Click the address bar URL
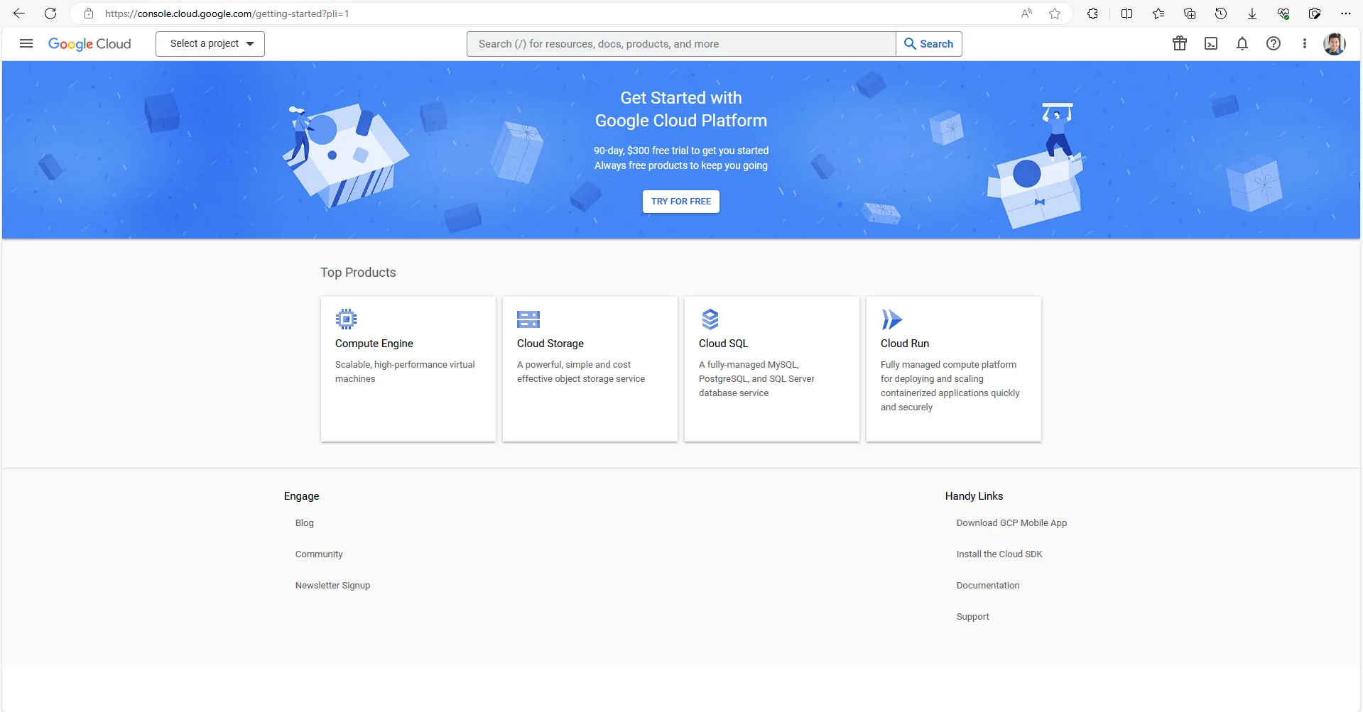Viewport: 1363px width, 712px height. (227, 13)
